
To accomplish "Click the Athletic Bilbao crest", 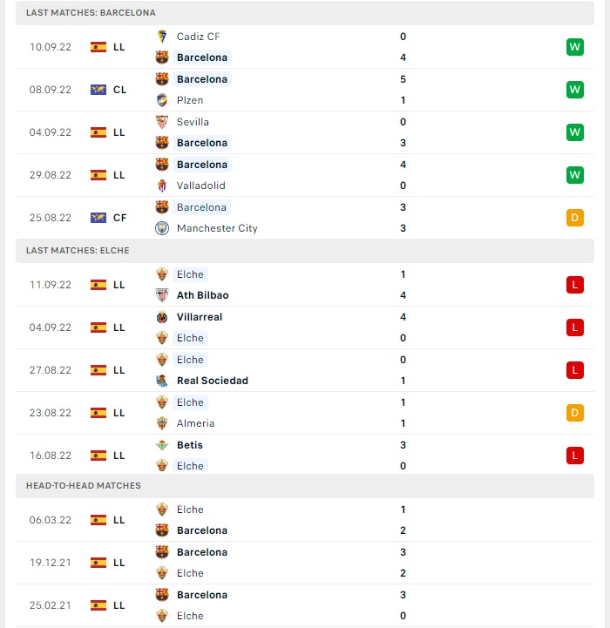I will [x=162, y=295].
